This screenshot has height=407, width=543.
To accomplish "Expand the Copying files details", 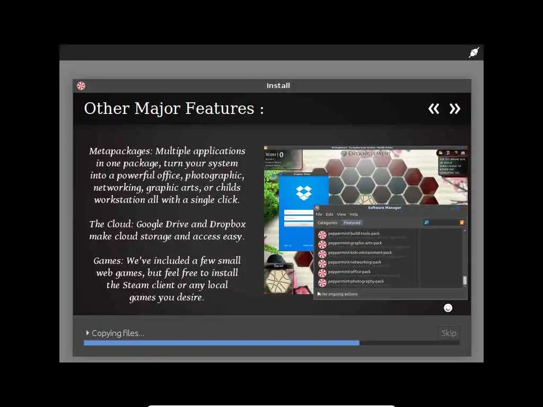I will (87, 333).
